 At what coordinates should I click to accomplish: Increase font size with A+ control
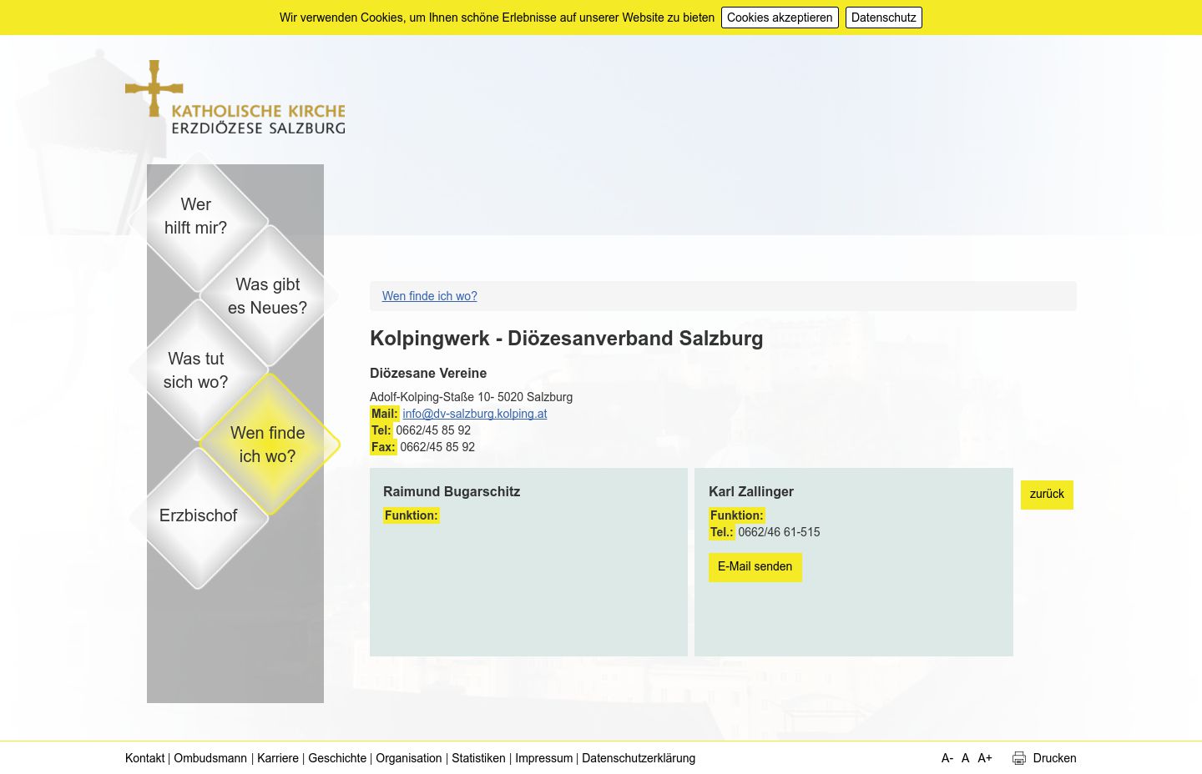pos(985,758)
